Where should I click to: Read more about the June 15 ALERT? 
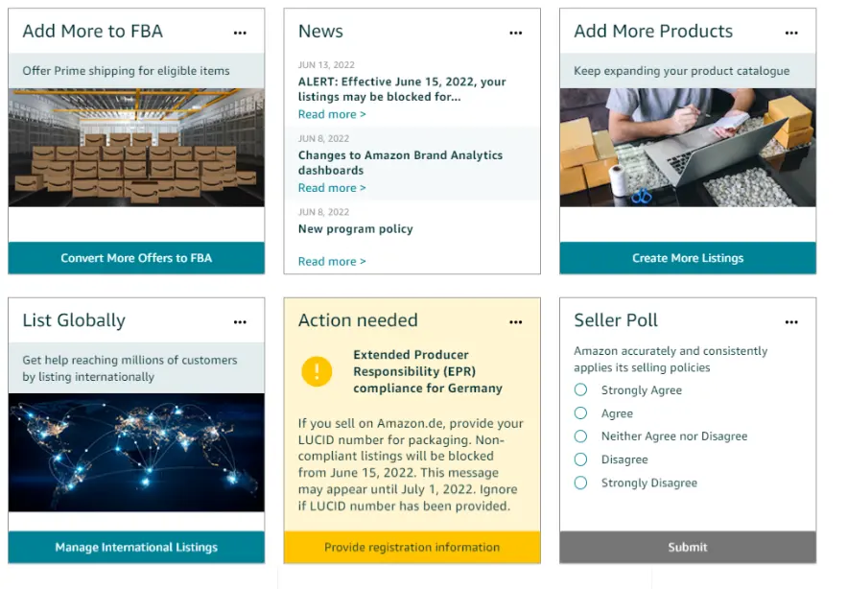332,114
